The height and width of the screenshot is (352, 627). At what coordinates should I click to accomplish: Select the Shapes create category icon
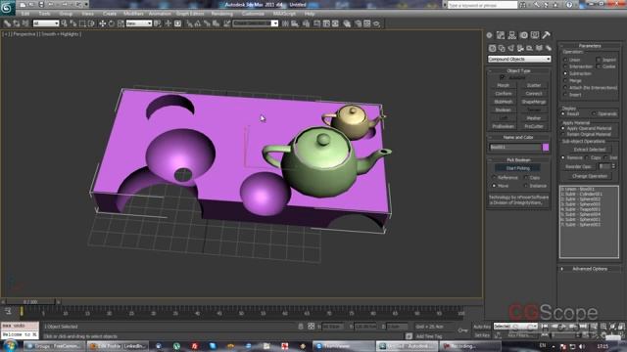[x=502, y=48]
